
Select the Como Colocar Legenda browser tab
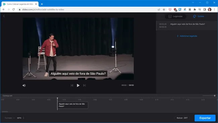click(20, 4)
